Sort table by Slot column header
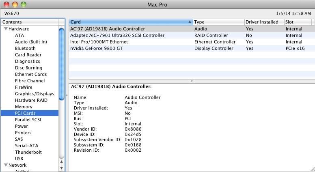This screenshot has height=172, width=315. click(x=298, y=22)
